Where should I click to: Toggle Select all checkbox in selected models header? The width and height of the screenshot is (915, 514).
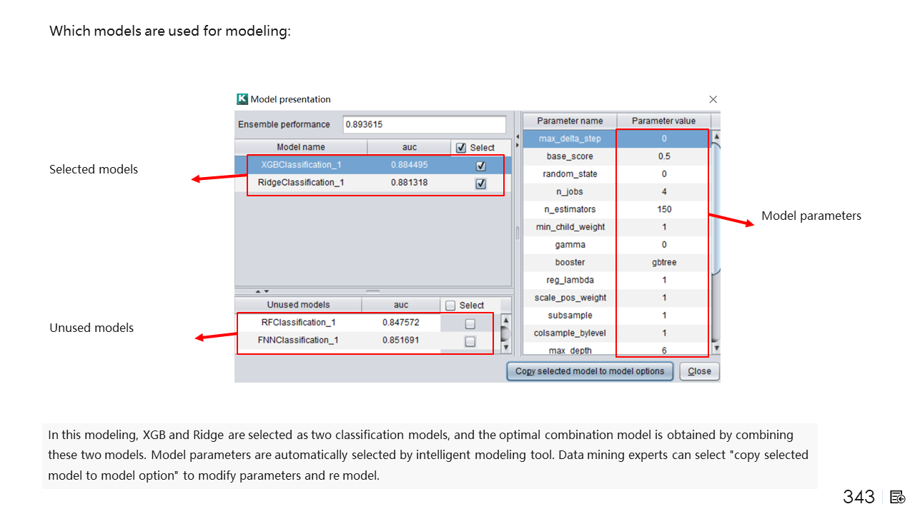pyautogui.click(x=461, y=148)
